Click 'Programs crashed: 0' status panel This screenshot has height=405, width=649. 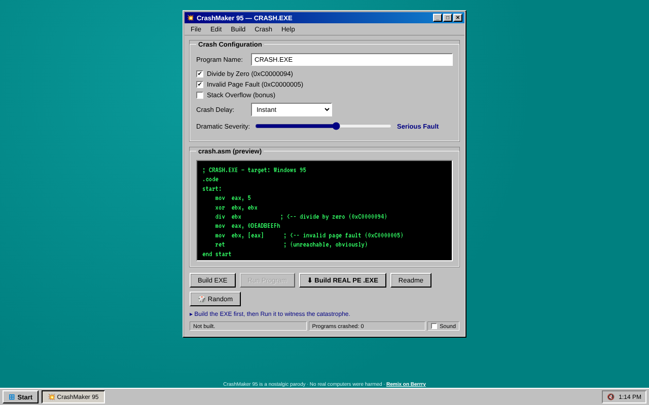(367, 326)
